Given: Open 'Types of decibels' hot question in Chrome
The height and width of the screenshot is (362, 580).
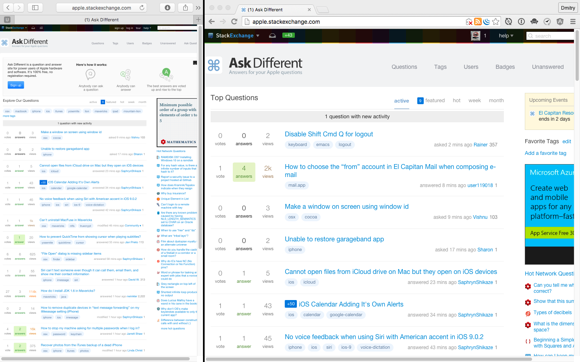Looking at the screenshot, I should [553, 313].
